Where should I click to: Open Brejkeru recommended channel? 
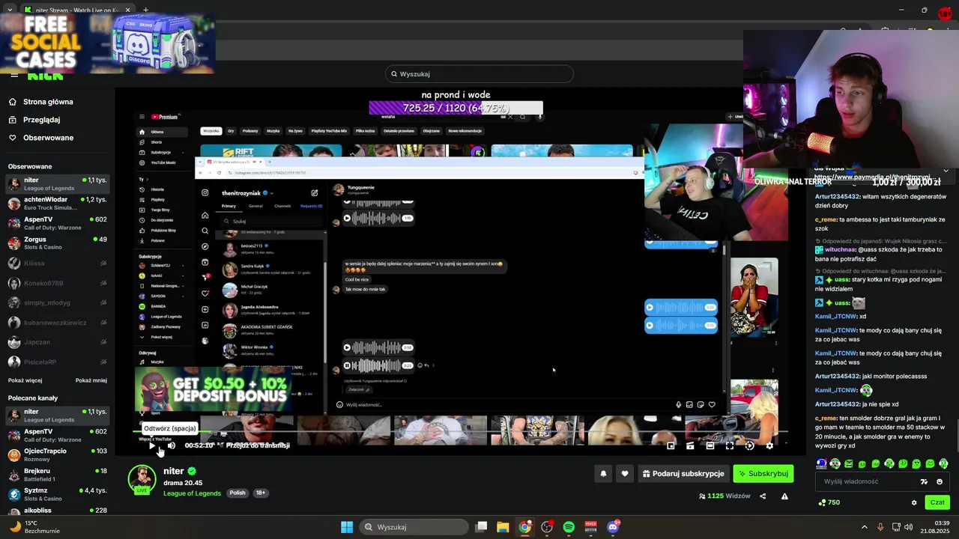[x=57, y=475]
